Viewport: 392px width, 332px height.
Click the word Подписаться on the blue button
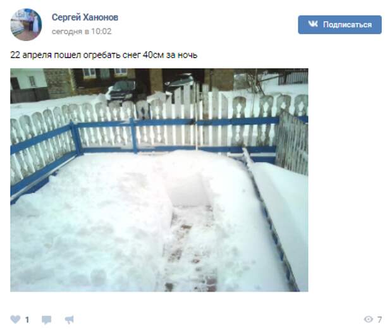tap(347, 25)
